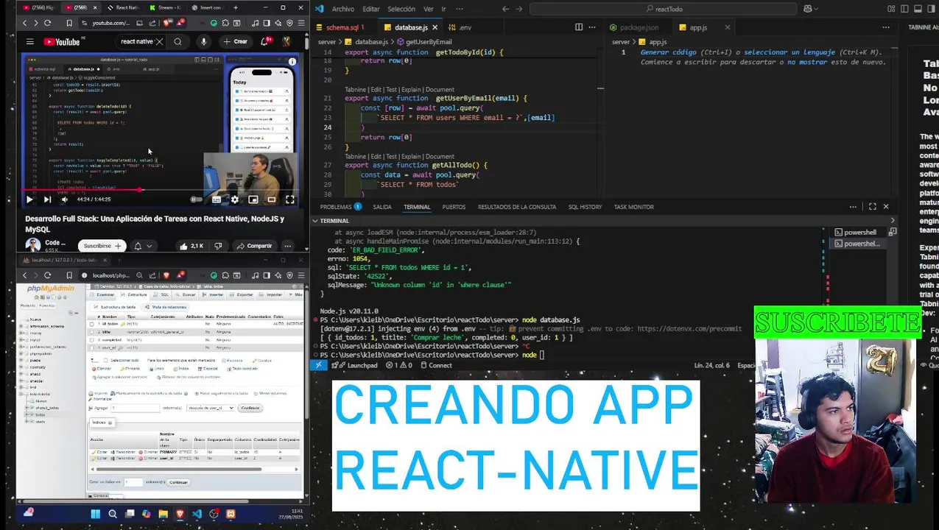Check the title column checkbox
This screenshot has width=939, height=530.
[91, 332]
